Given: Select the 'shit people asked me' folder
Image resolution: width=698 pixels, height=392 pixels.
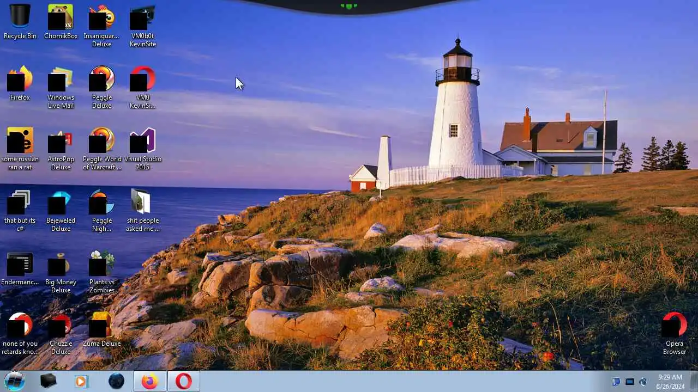Looking at the screenshot, I should (x=143, y=210).
